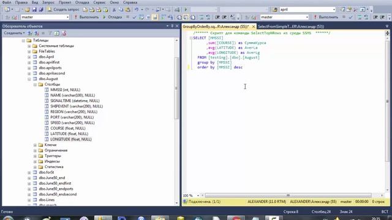Click the Find icon beside the april box
Image resolution: width=392 pixels, height=220 pixels.
275,10
